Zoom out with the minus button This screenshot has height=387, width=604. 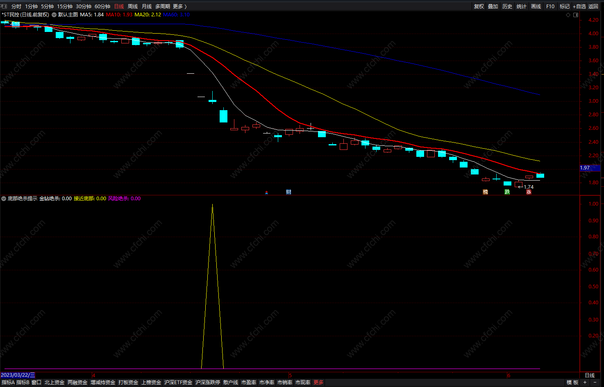coord(595,382)
